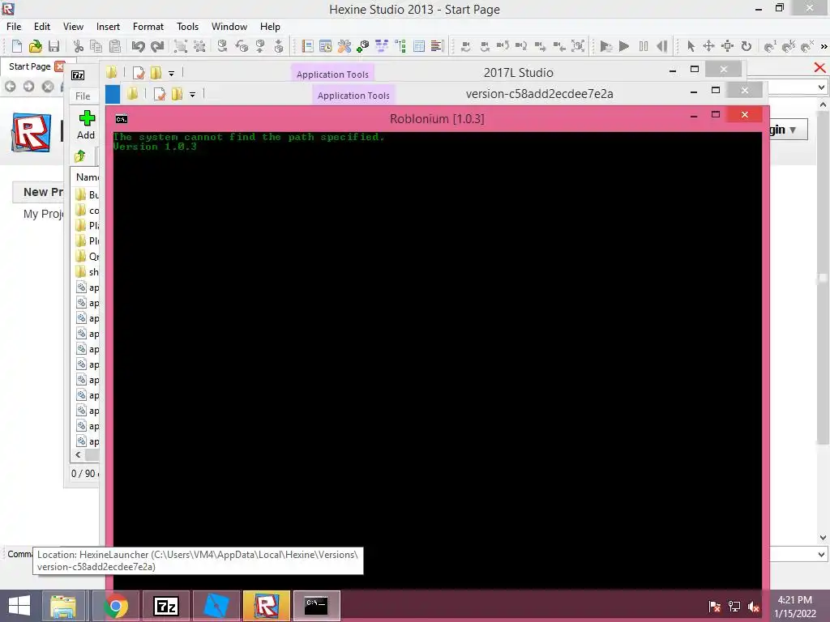Open the View menu

pos(73,27)
